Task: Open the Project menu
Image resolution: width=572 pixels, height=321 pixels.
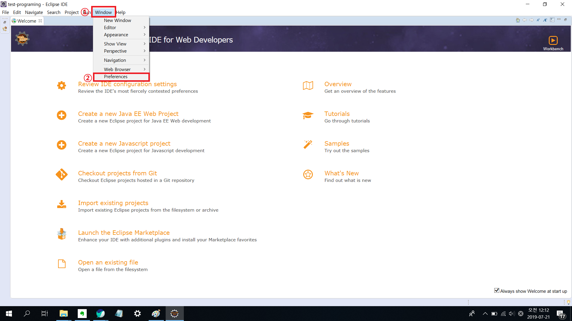Action: [x=71, y=12]
